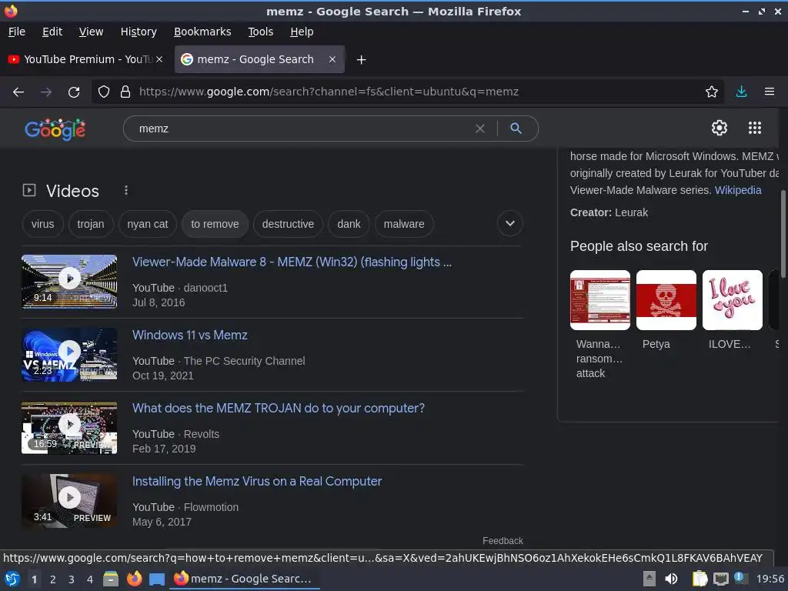Image resolution: width=788 pixels, height=591 pixels.
Task: Play the 3:41 video thumbnail
Action: 69,500
